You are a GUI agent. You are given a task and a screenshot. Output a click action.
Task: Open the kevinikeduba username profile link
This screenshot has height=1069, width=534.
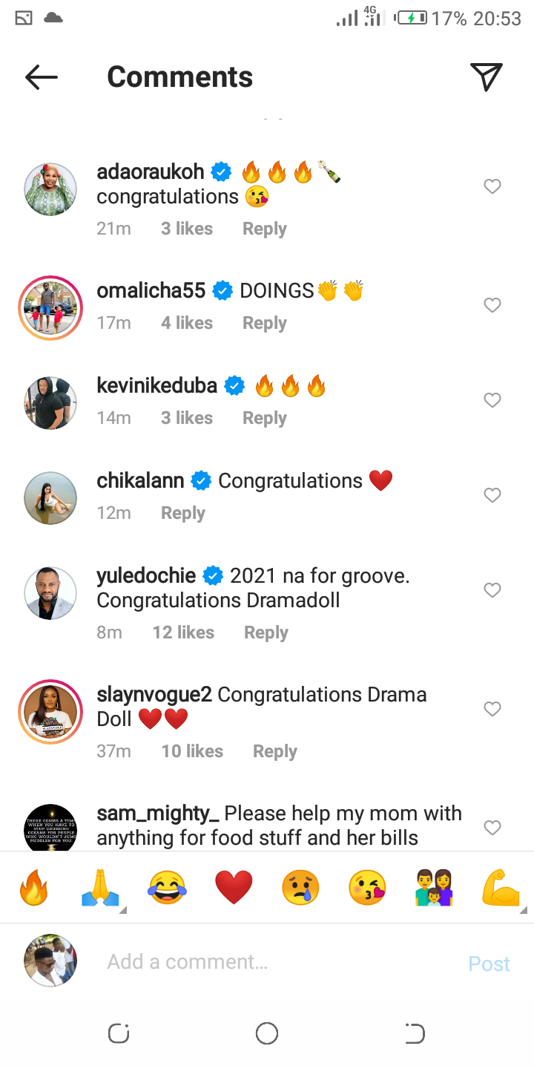(157, 386)
